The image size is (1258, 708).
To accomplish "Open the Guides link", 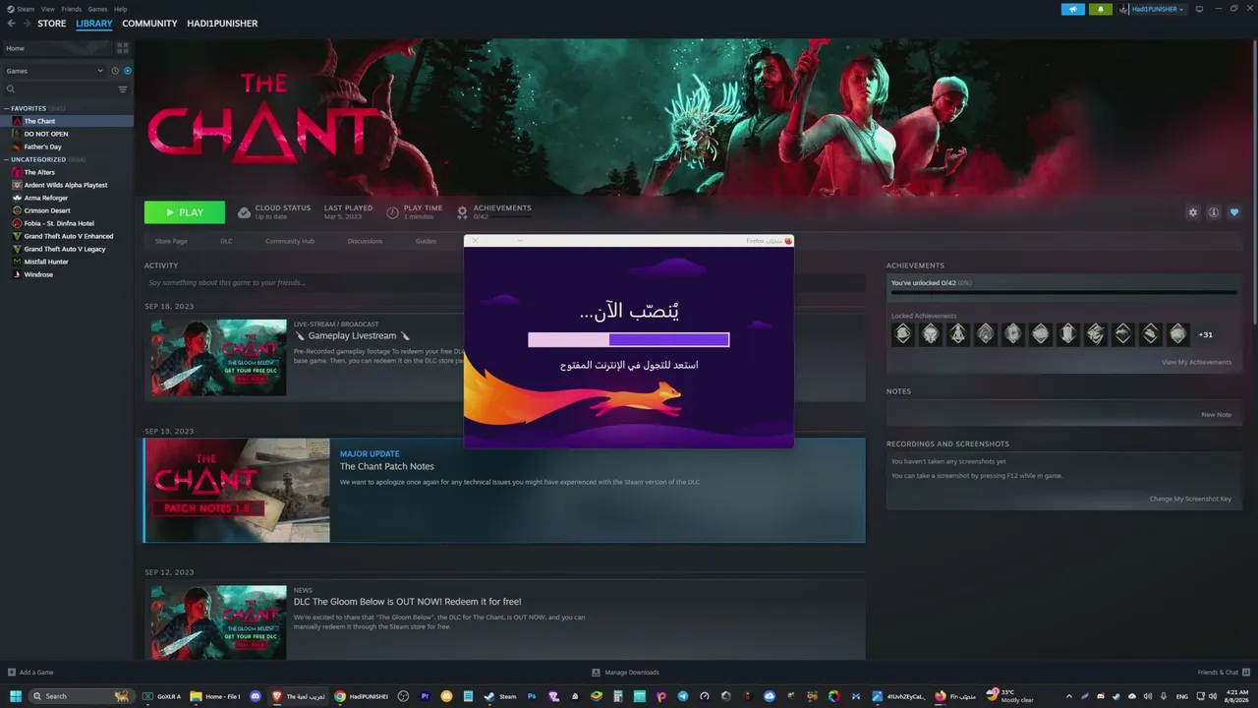I will coord(426,241).
